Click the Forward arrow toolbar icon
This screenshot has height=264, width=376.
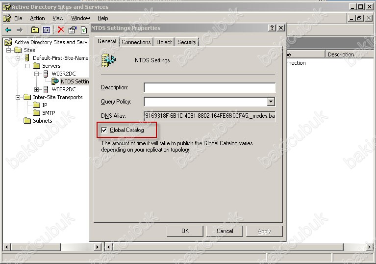[x=20, y=30]
